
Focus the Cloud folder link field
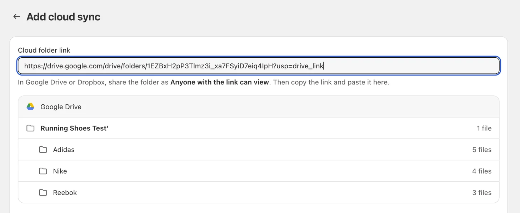point(259,66)
